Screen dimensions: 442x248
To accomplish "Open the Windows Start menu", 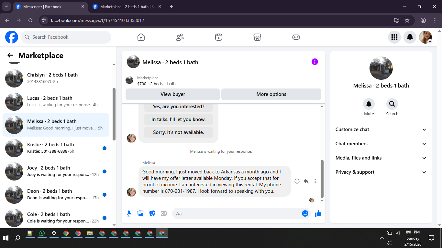I will pyautogui.click(x=6, y=238).
